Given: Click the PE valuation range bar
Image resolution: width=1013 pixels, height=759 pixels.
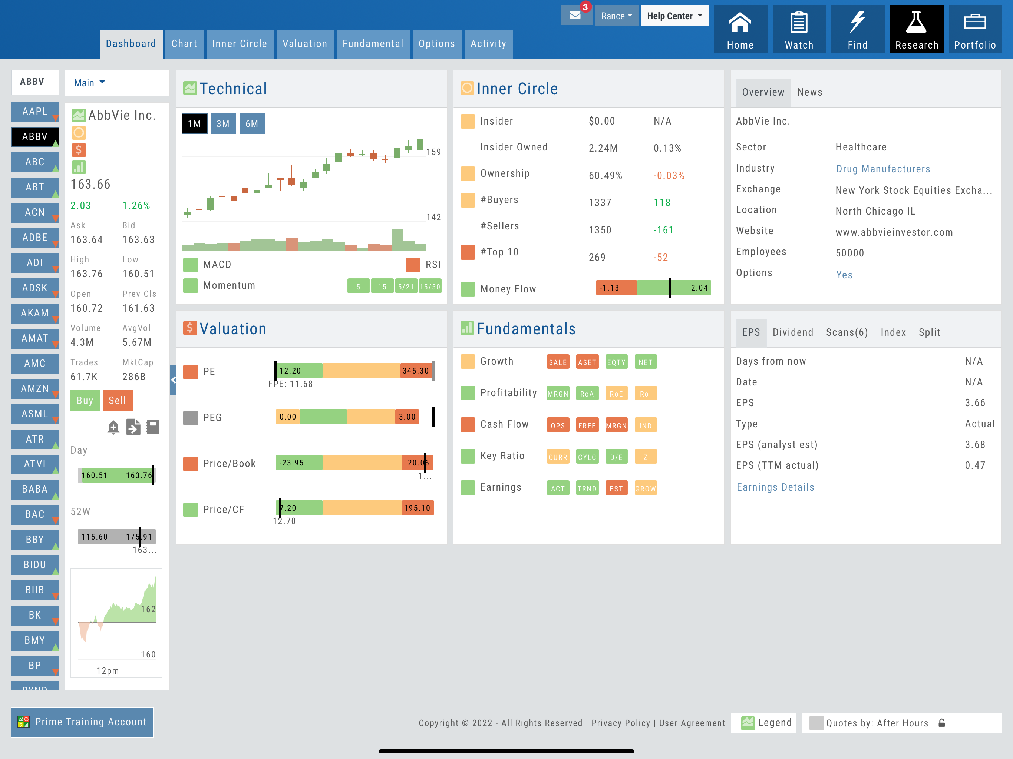Looking at the screenshot, I should point(355,371).
